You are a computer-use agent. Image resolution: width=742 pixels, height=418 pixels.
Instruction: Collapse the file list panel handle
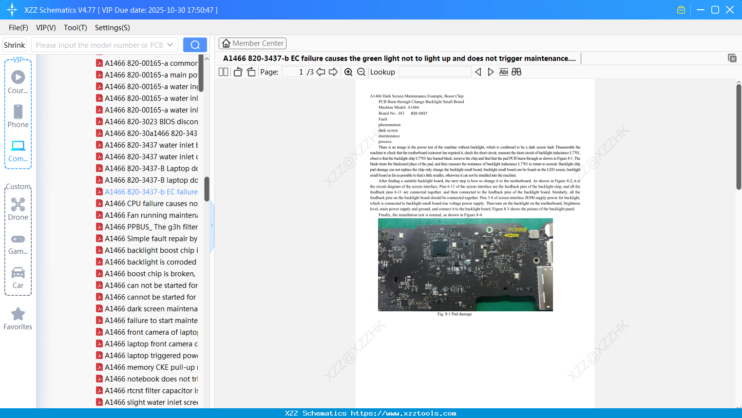point(212,226)
